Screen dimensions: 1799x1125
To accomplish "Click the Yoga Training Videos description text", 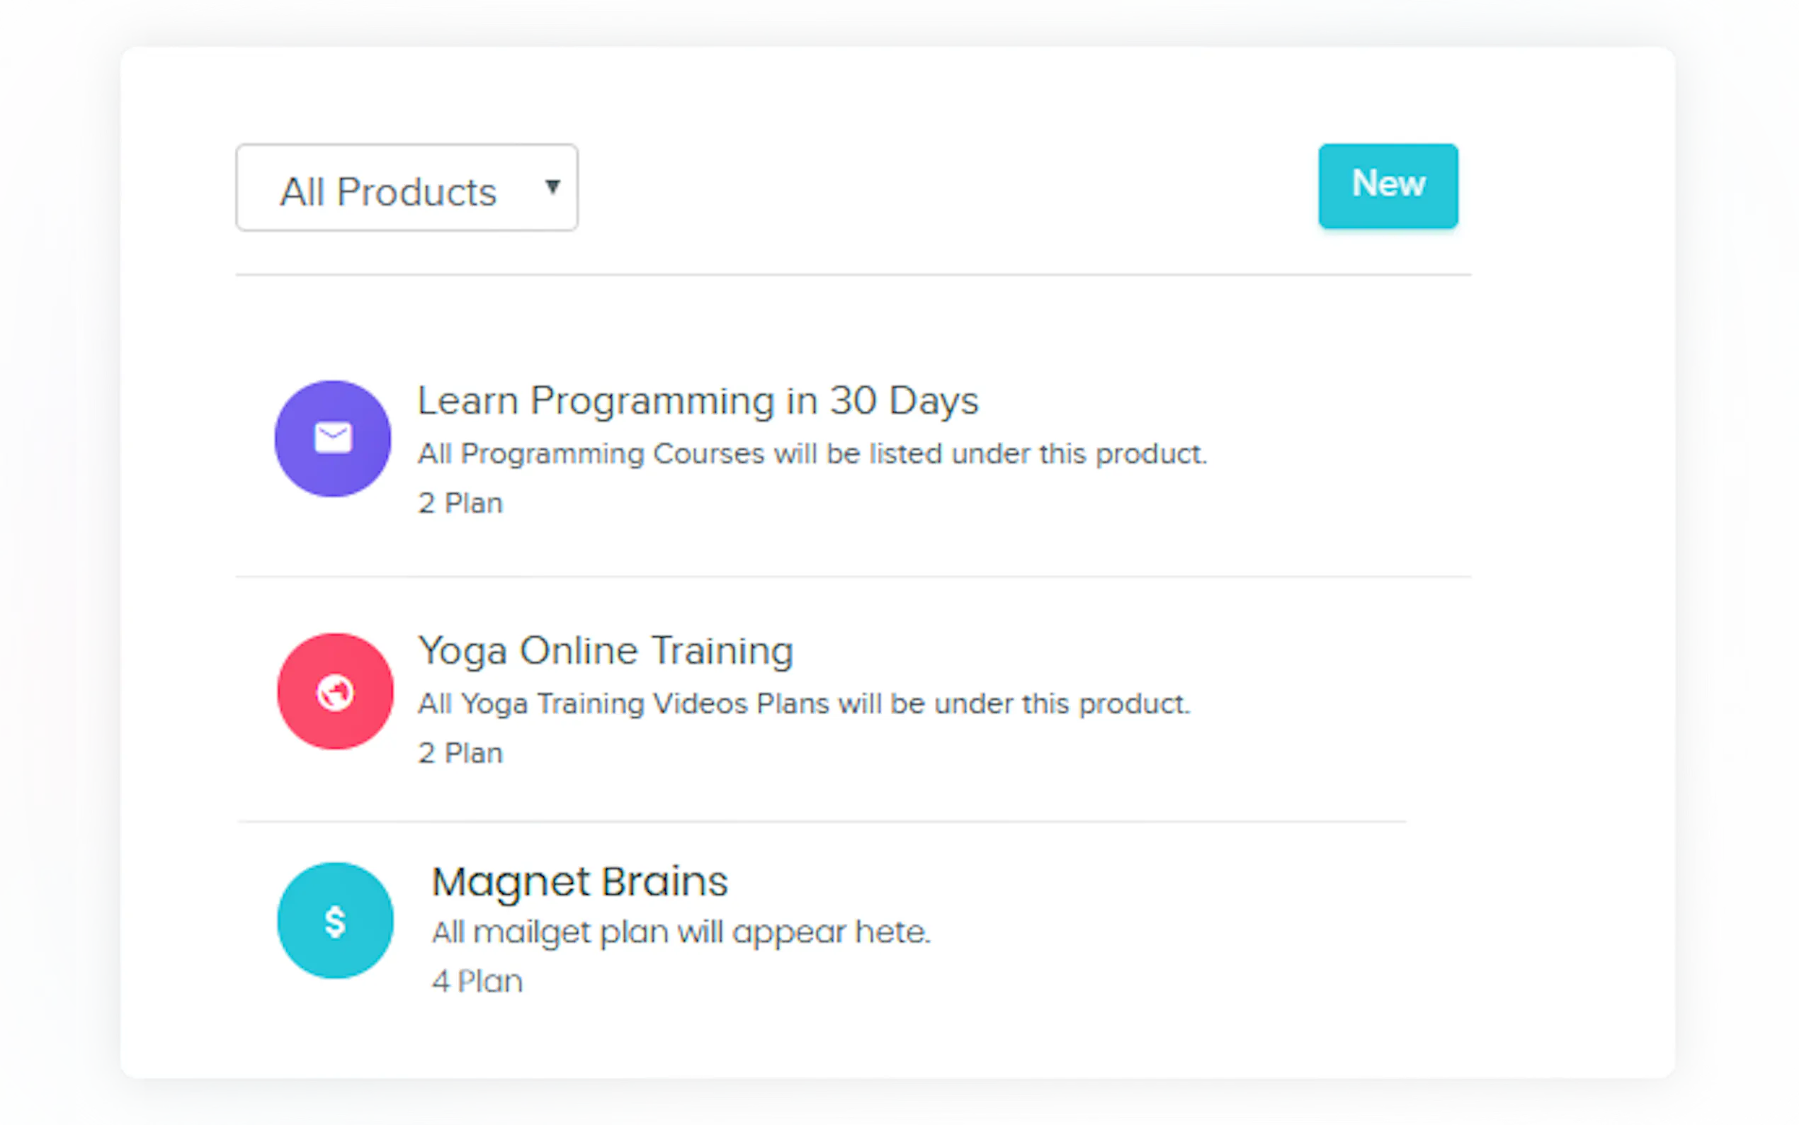I will tap(803, 704).
